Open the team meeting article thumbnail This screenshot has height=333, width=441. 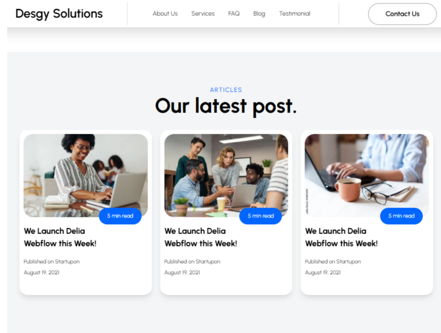tap(226, 175)
